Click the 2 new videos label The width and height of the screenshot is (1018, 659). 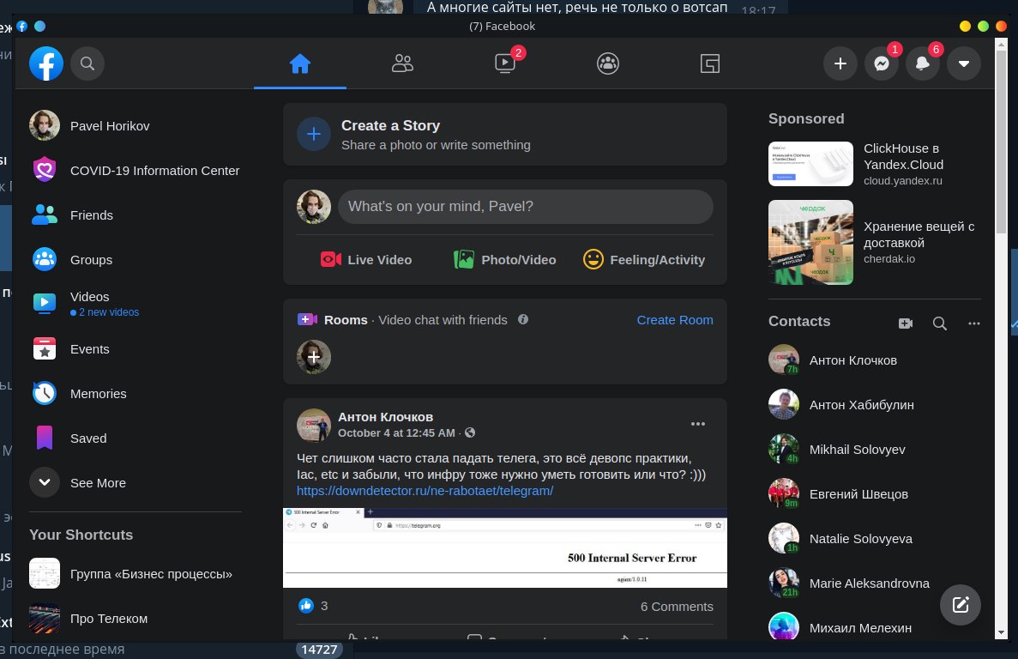tap(105, 312)
